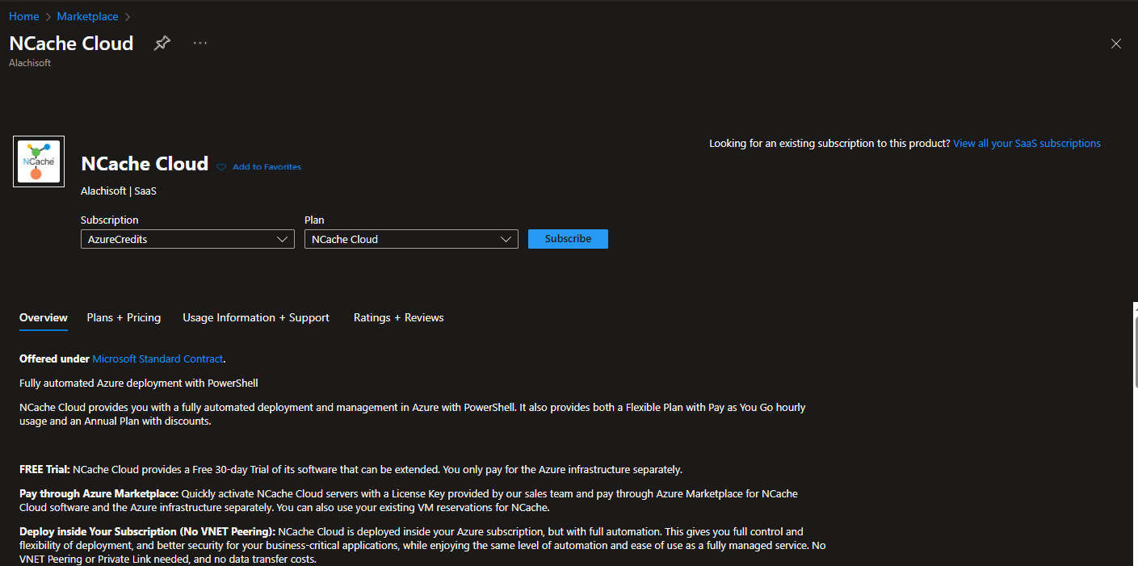Click the large NCache Cloud product heading

145,164
